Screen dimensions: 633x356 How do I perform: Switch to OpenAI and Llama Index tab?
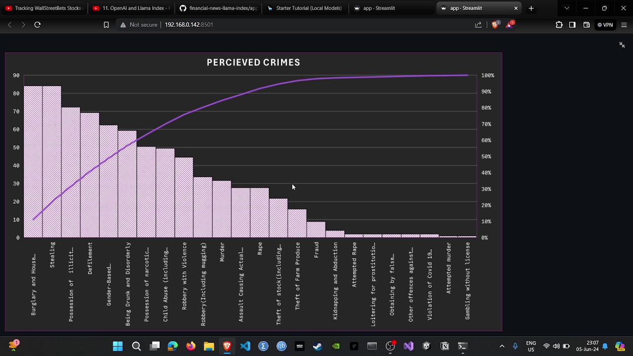click(x=131, y=8)
